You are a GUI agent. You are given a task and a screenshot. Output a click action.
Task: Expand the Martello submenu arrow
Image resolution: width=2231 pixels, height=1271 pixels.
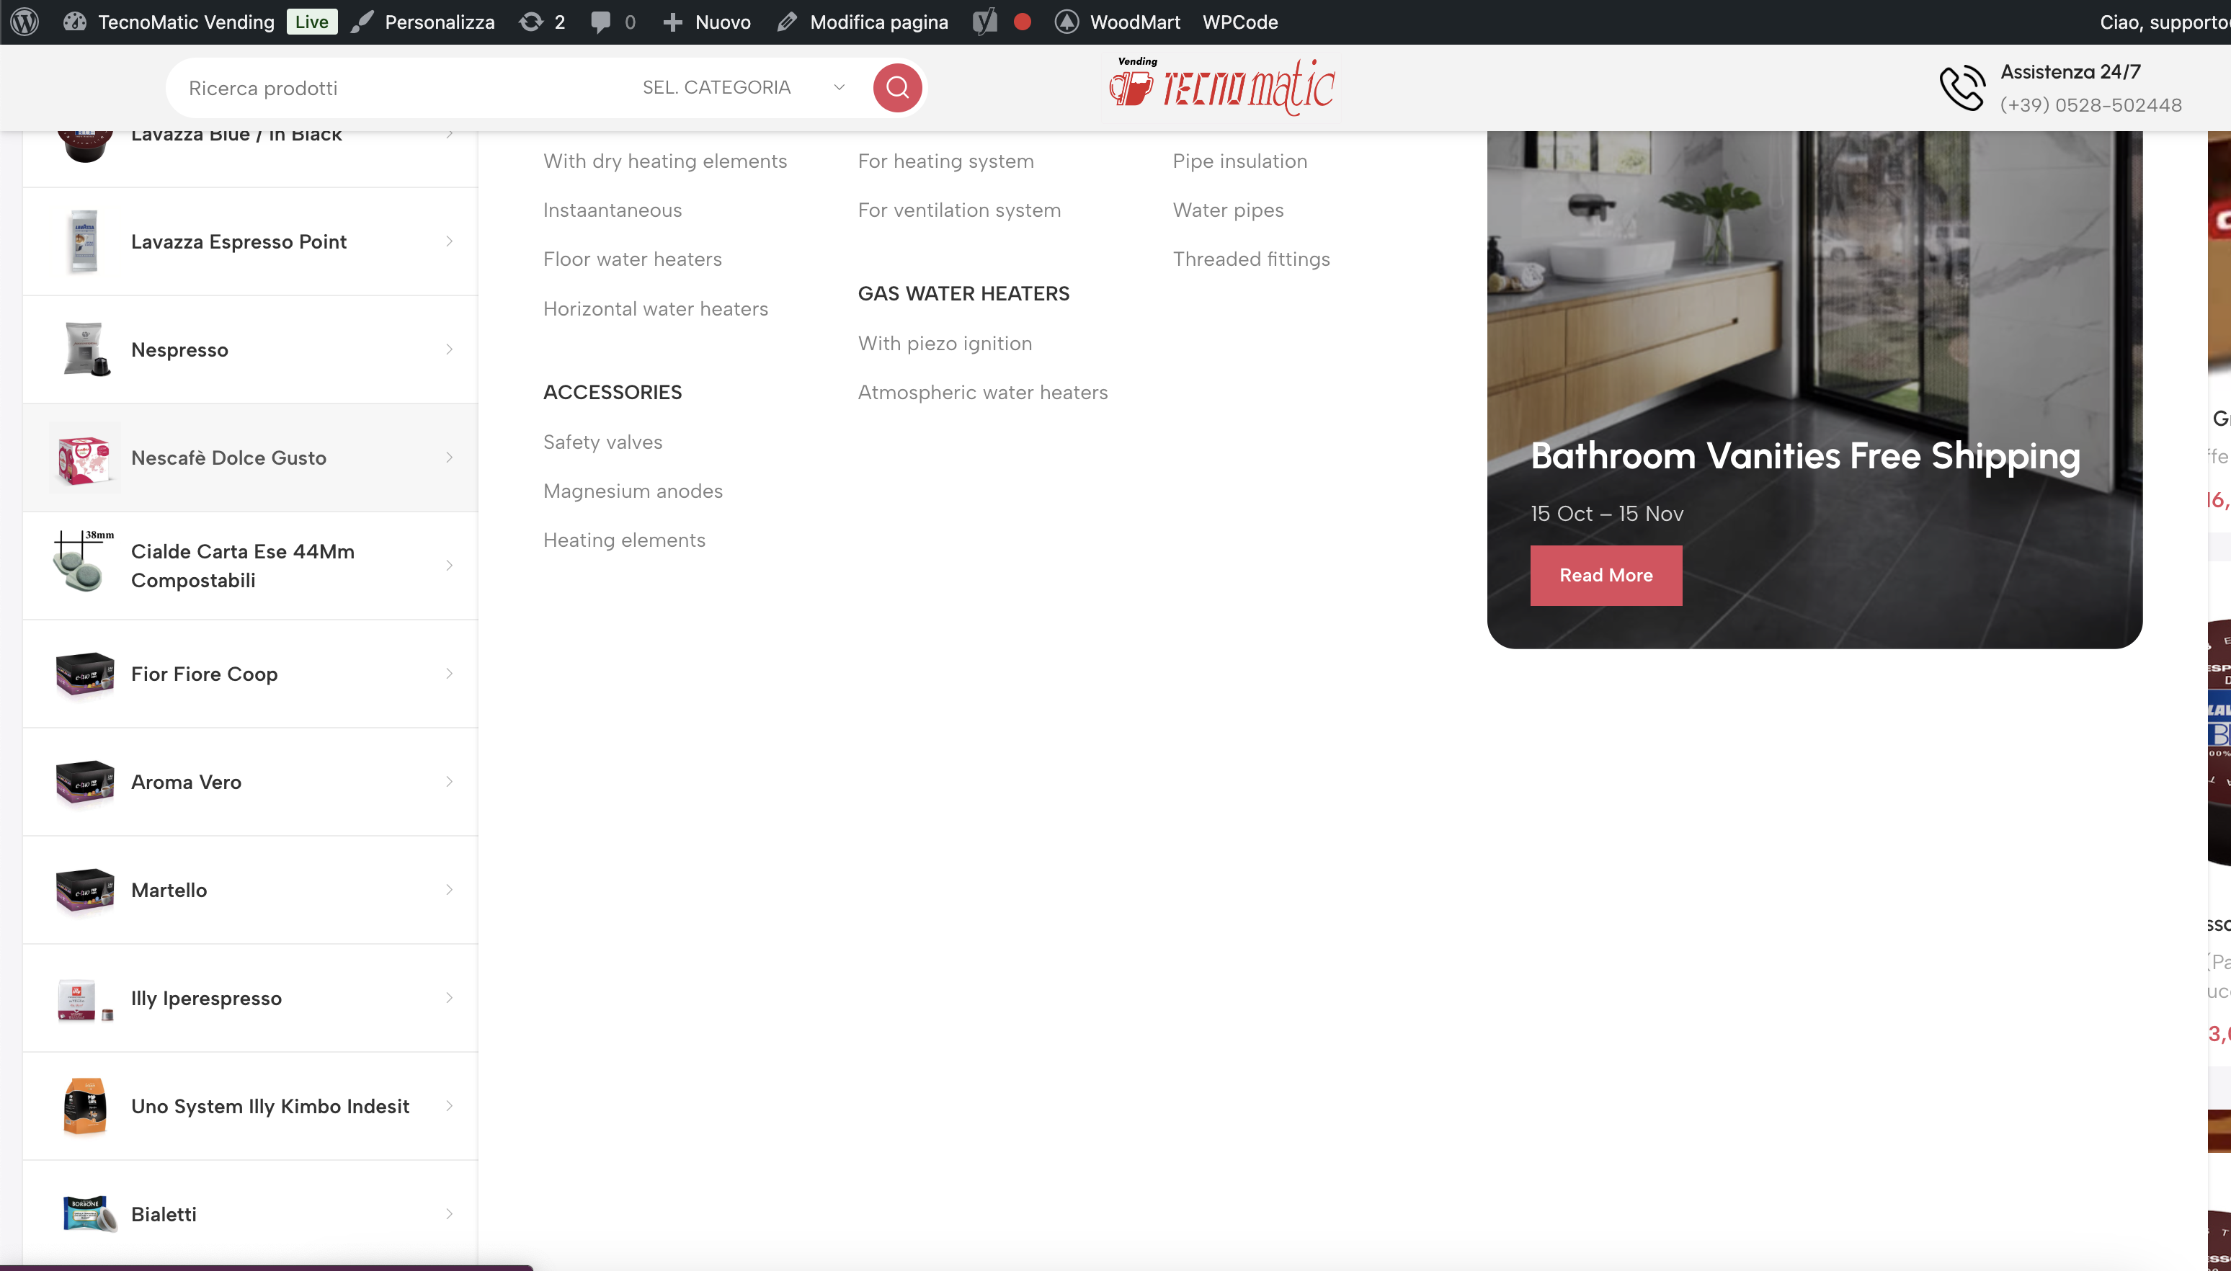450,890
